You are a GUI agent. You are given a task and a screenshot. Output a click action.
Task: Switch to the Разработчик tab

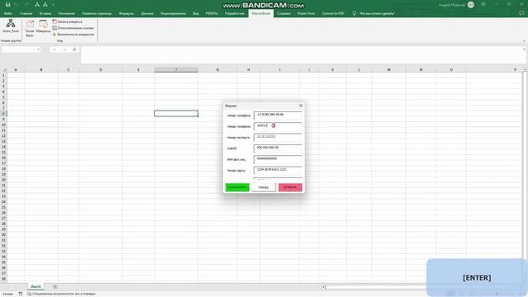pyautogui.click(x=234, y=13)
